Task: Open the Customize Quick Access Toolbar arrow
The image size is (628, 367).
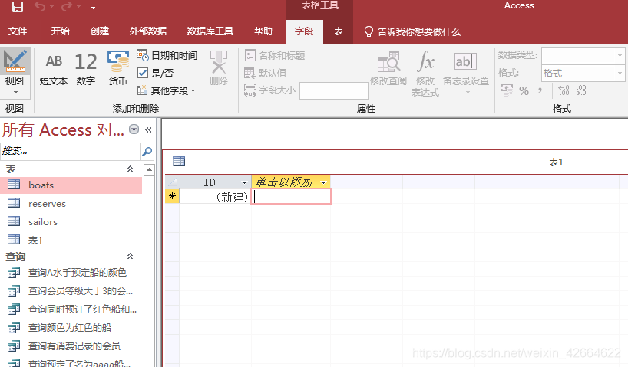Action: (93, 7)
